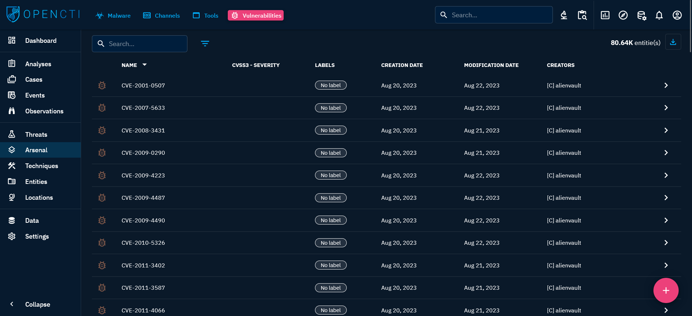Open the notifications bell
The width and height of the screenshot is (692, 316).
(659, 15)
